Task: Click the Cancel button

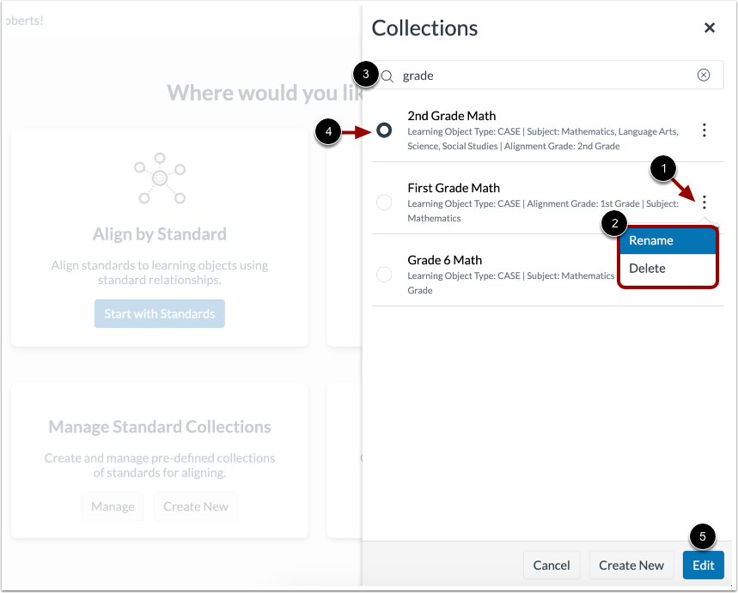Action: pyautogui.click(x=552, y=565)
